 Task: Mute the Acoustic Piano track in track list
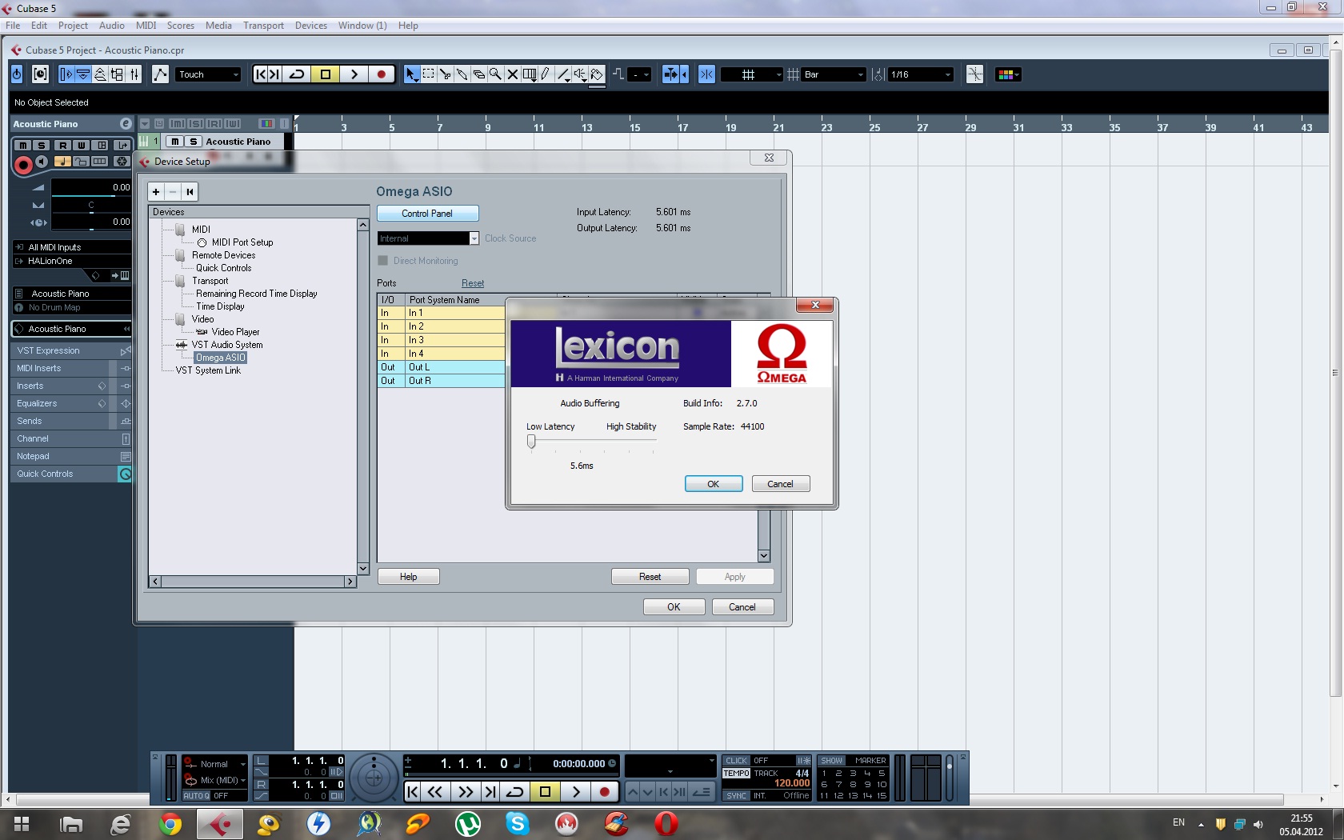point(175,142)
